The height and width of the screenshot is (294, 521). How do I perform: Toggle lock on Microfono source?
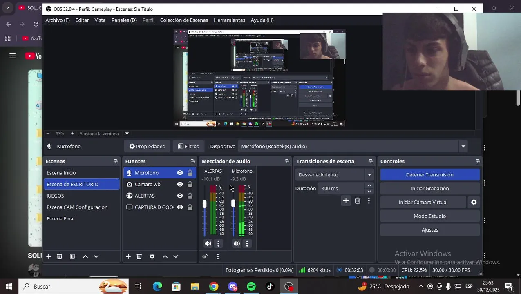190,173
